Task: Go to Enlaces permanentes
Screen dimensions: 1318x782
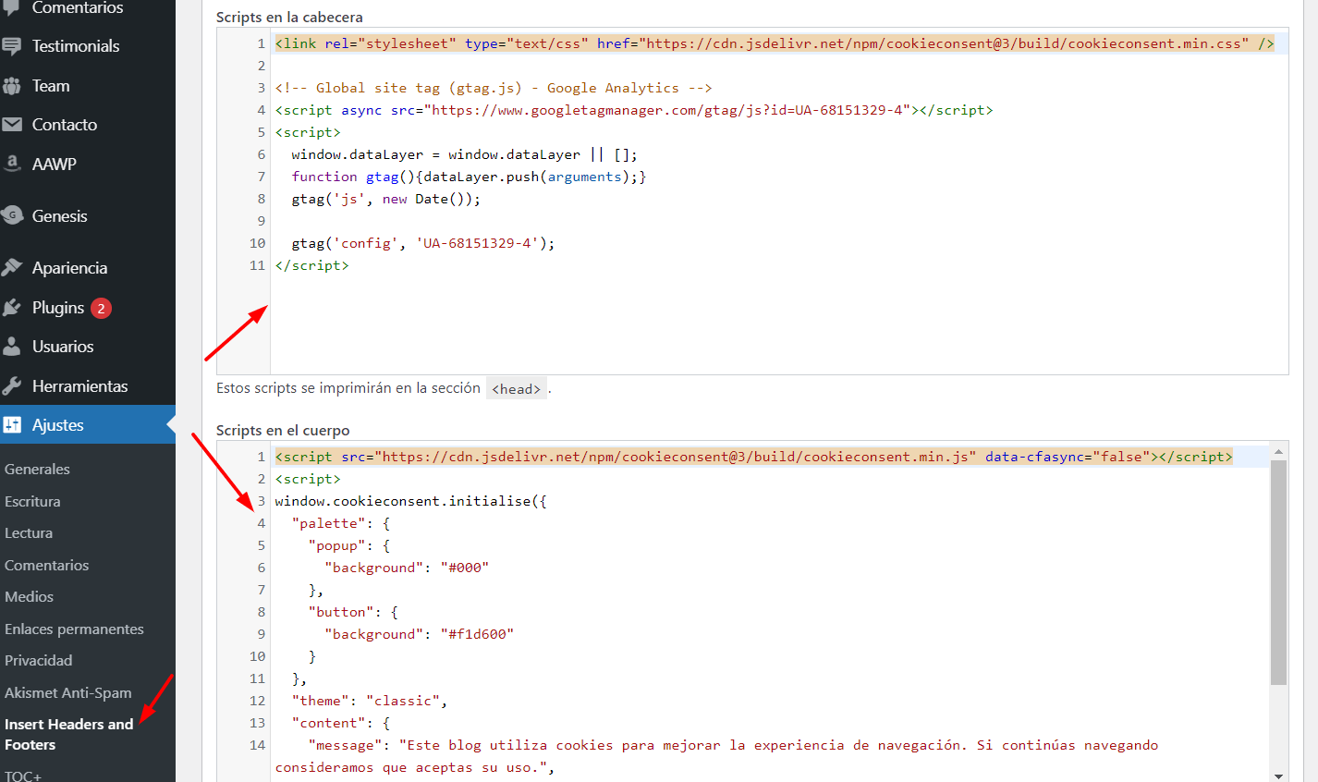Action: click(74, 629)
